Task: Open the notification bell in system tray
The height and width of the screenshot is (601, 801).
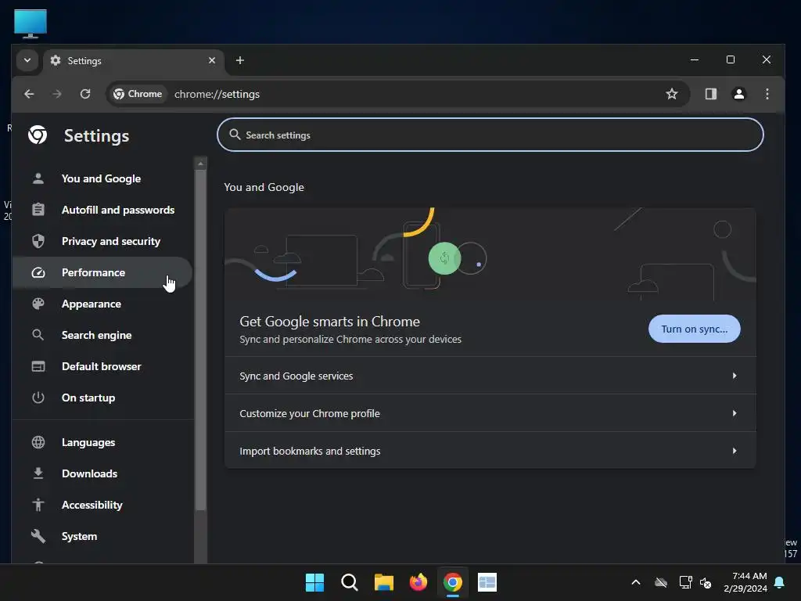Action: 780,582
